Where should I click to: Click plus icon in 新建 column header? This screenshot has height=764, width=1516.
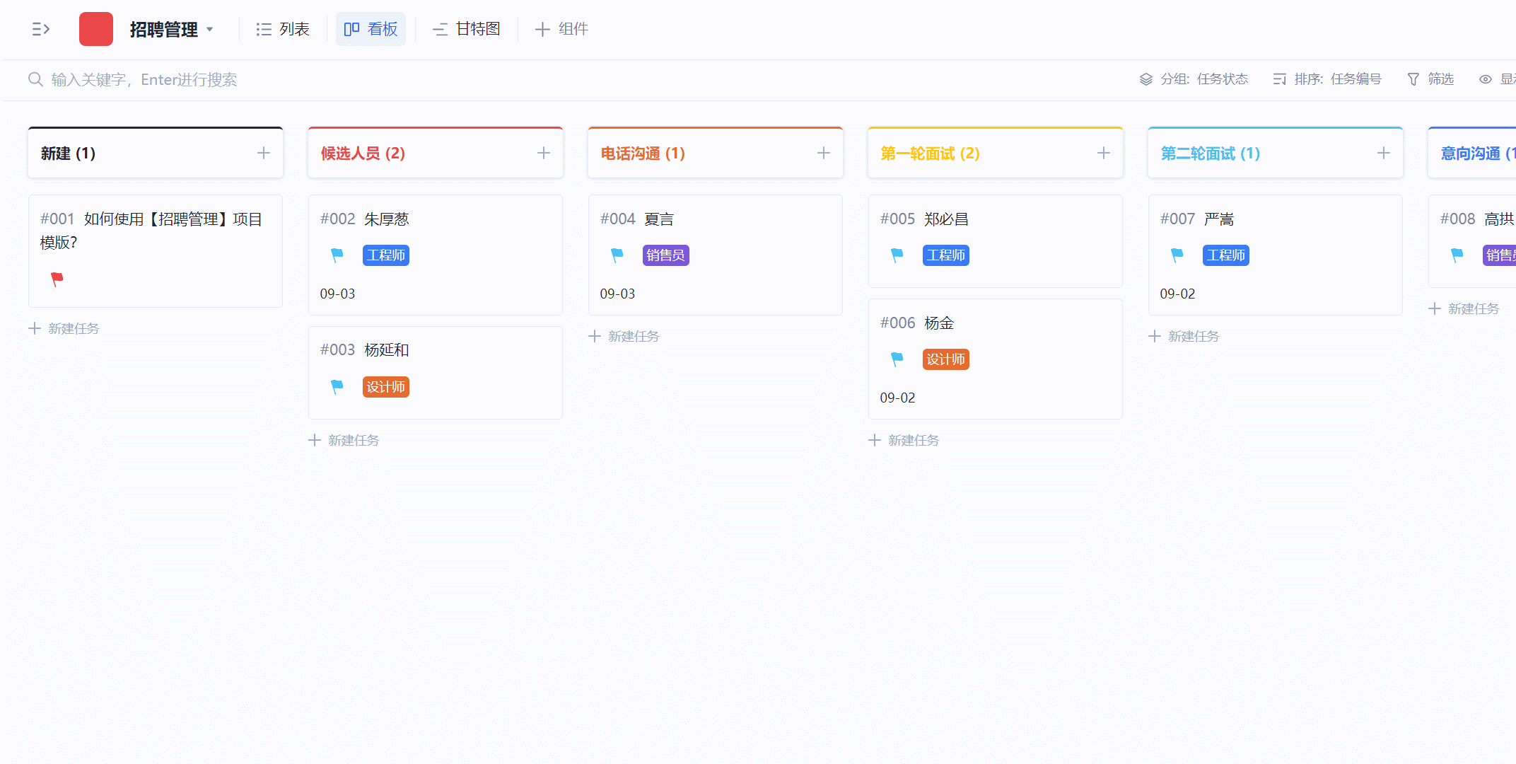pyautogui.click(x=264, y=153)
